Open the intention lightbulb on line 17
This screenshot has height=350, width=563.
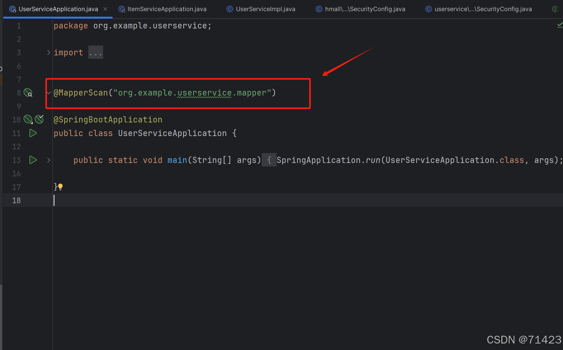(x=61, y=187)
